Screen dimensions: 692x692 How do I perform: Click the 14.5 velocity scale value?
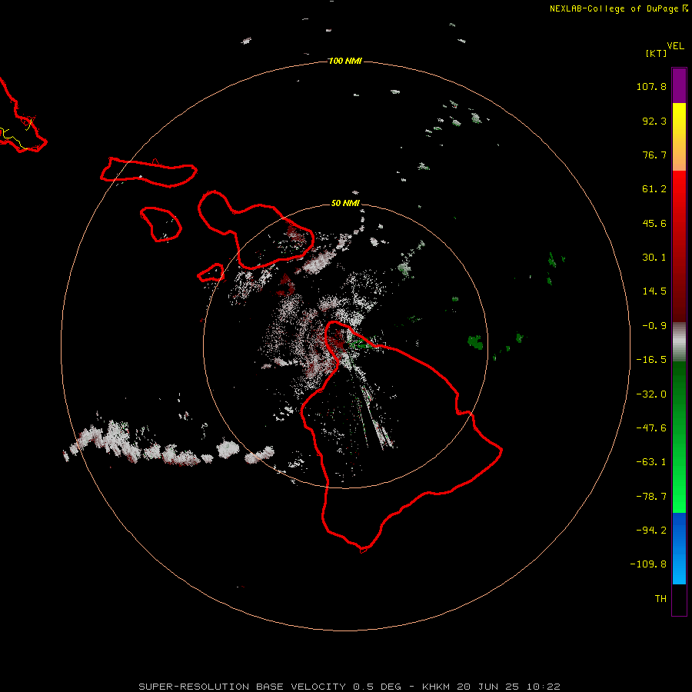(x=654, y=291)
